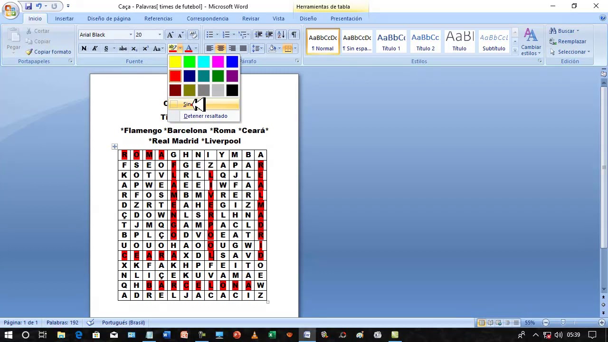Expand the styles gallery

click(515, 50)
